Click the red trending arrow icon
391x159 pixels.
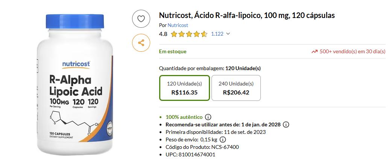pos(314,51)
